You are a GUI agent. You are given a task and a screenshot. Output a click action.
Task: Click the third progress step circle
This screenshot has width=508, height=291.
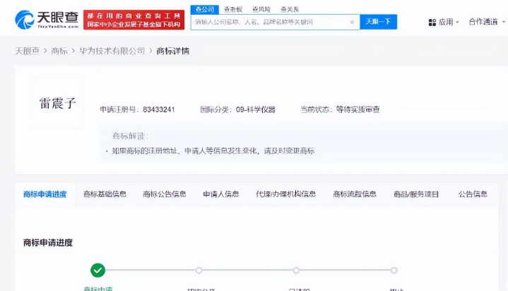click(x=296, y=271)
